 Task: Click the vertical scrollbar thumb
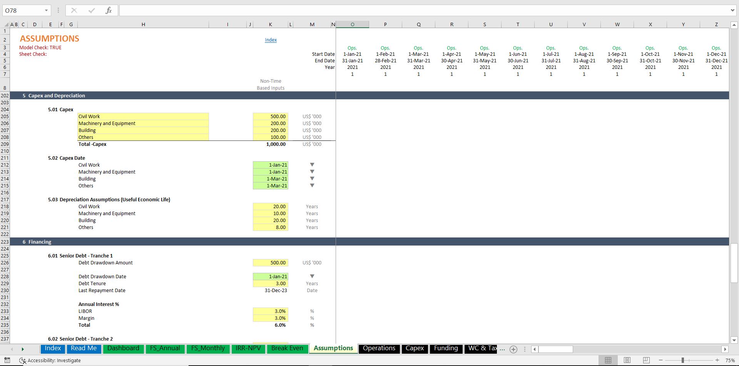(734, 263)
